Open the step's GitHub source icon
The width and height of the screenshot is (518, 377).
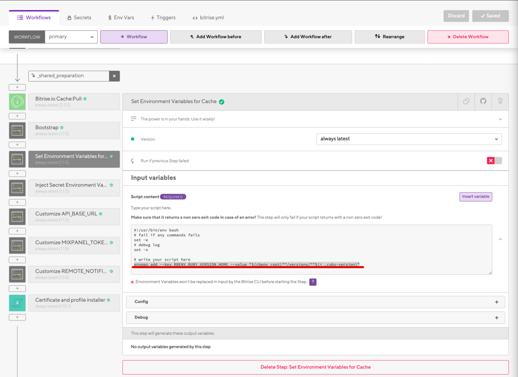point(483,101)
